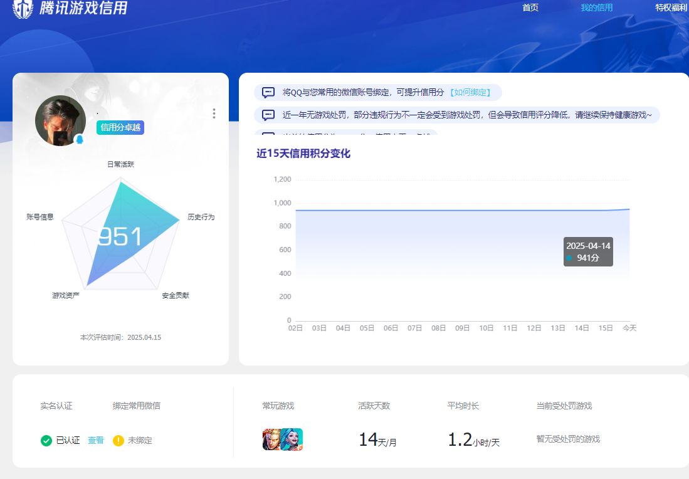Click the 实名认证 label
The width and height of the screenshot is (689, 479).
[x=56, y=406]
